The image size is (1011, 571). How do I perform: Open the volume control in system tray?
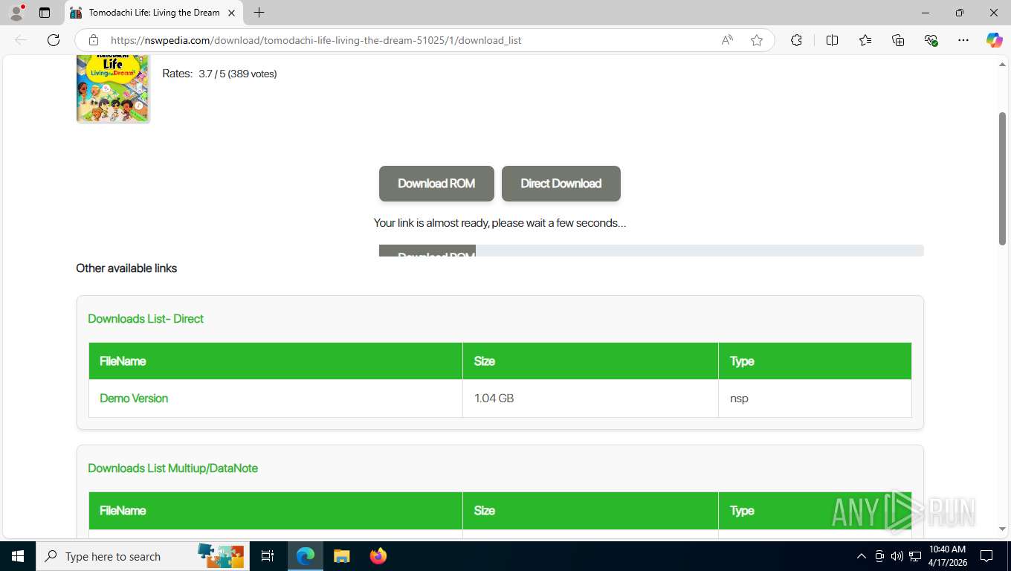click(x=897, y=556)
